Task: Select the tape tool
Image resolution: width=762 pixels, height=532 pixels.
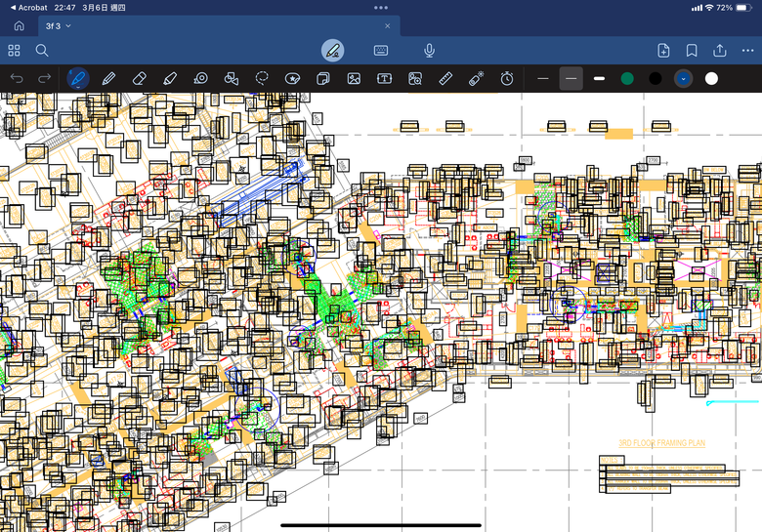Action: pyautogui.click(x=200, y=78)
